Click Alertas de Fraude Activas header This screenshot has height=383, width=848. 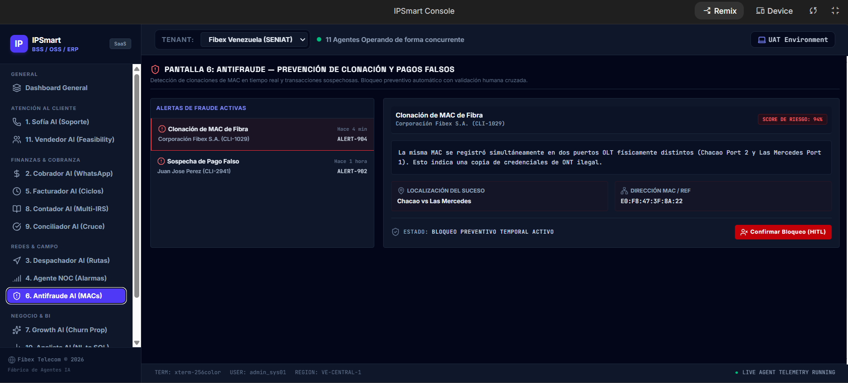click(x=201, y=108)
